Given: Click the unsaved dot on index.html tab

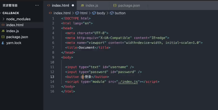Looking at the screenshot, I should [x=73, y=5].
